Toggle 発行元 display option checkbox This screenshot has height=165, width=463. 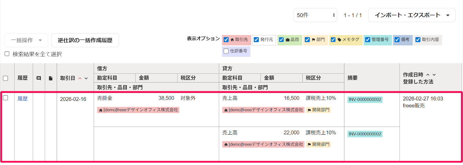click(256, 40)
